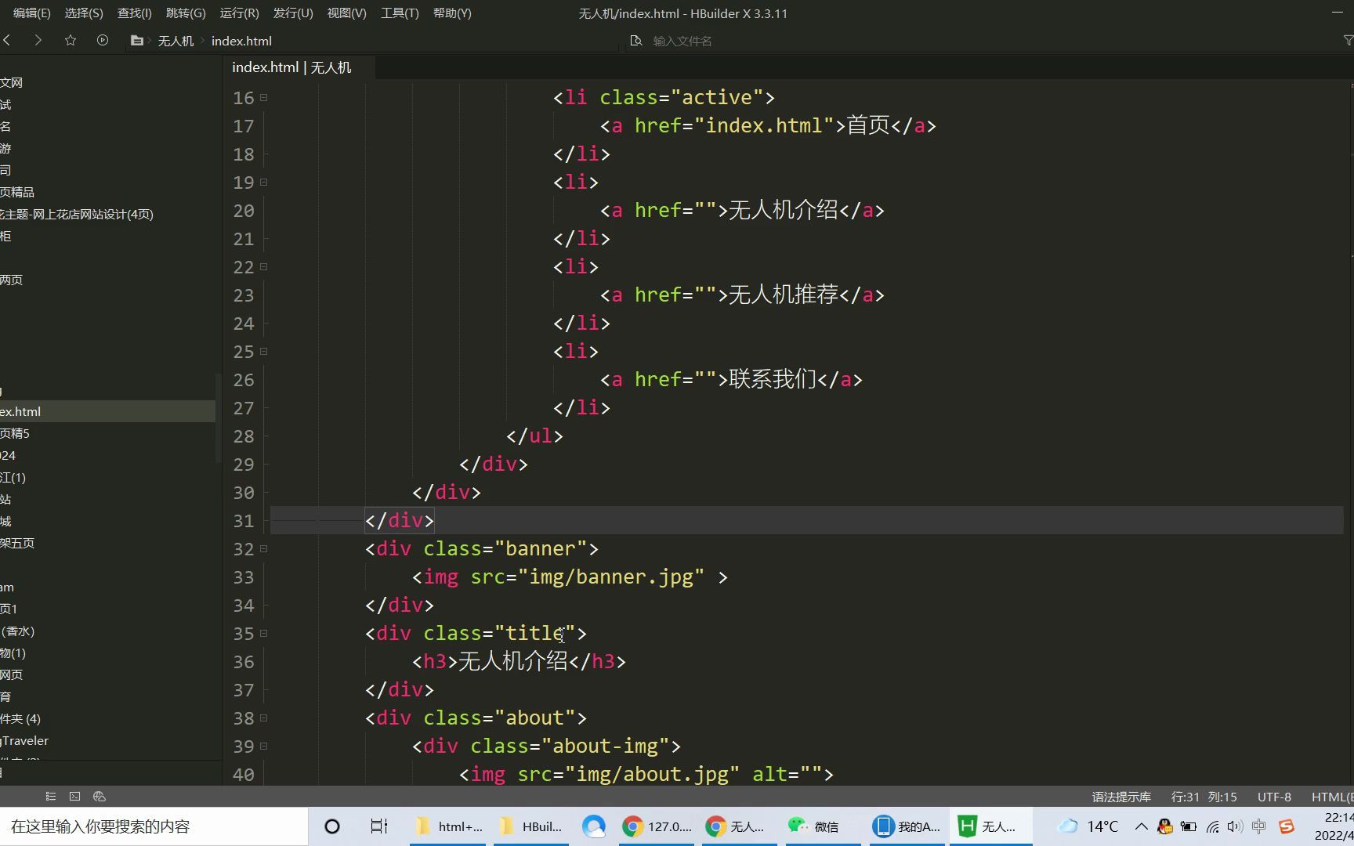This screenshot has width=1354, height=846.
Task: Collapse the code fold on line 25
Action: pos(264,352)
